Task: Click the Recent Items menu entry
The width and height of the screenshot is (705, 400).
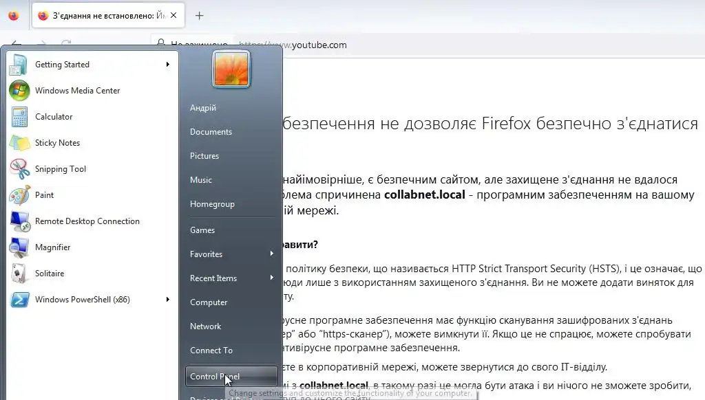Action: [x=231, y=278]
